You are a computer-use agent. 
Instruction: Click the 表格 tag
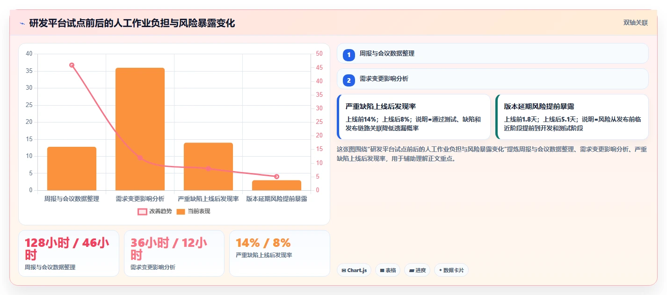click(x=388, y=270)
